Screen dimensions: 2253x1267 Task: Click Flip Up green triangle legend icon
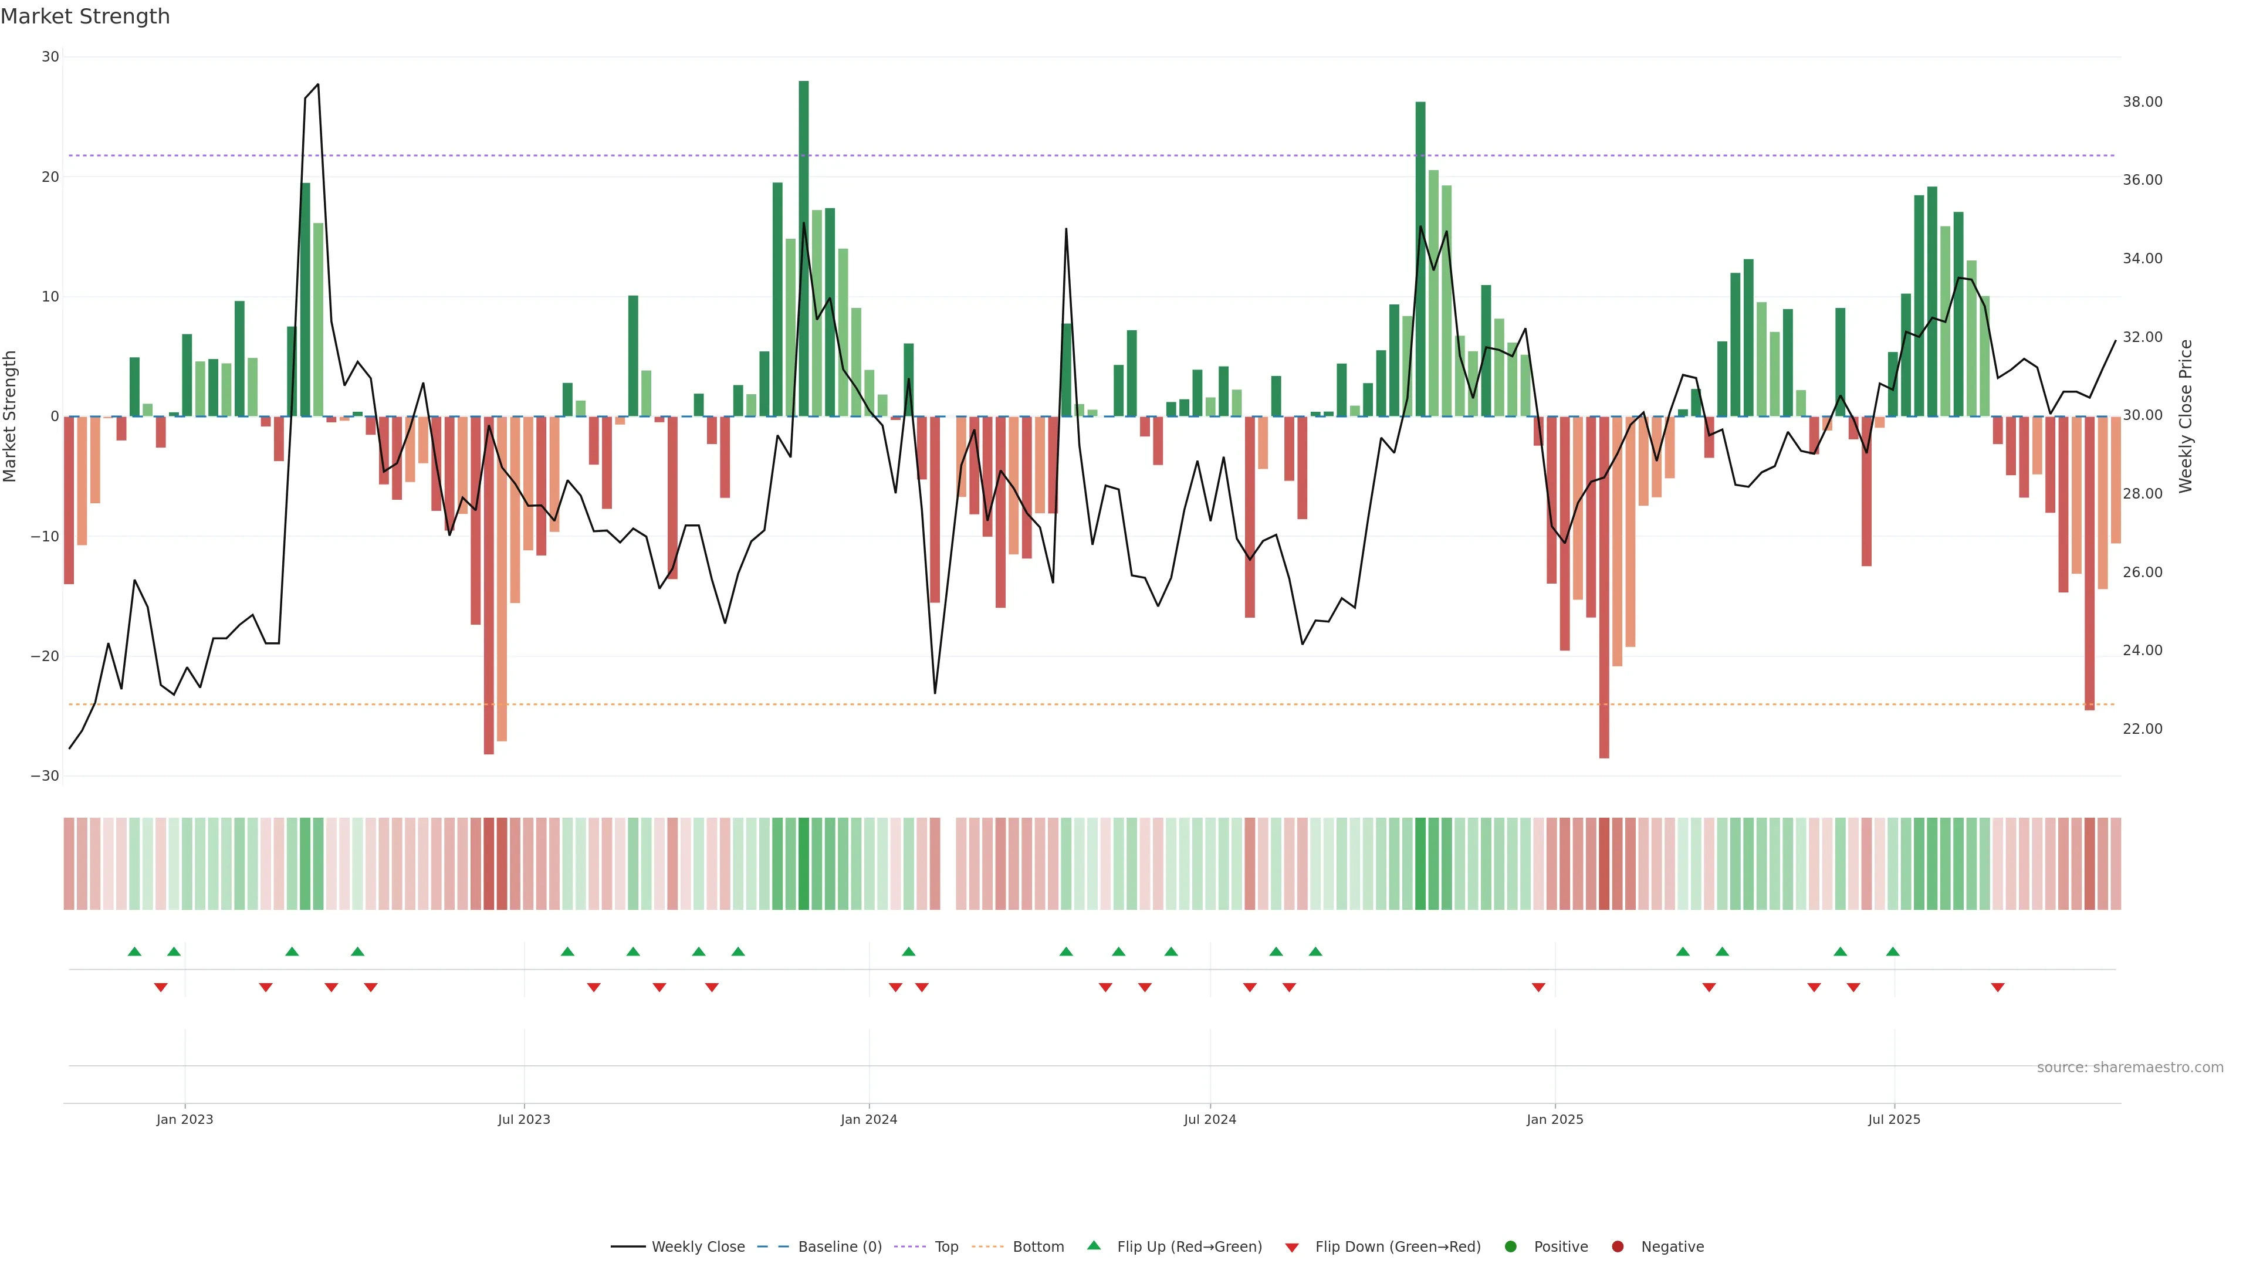[1093, 1246]
